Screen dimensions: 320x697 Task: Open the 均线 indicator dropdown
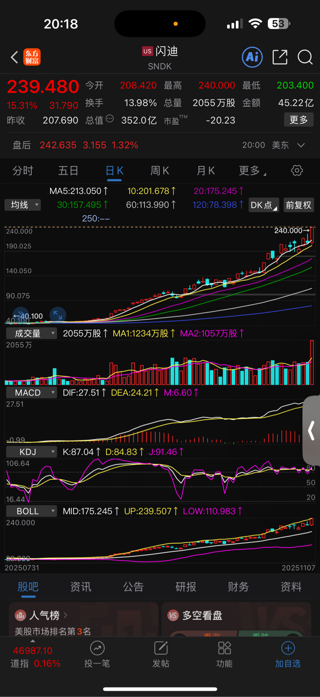point(23,205)
